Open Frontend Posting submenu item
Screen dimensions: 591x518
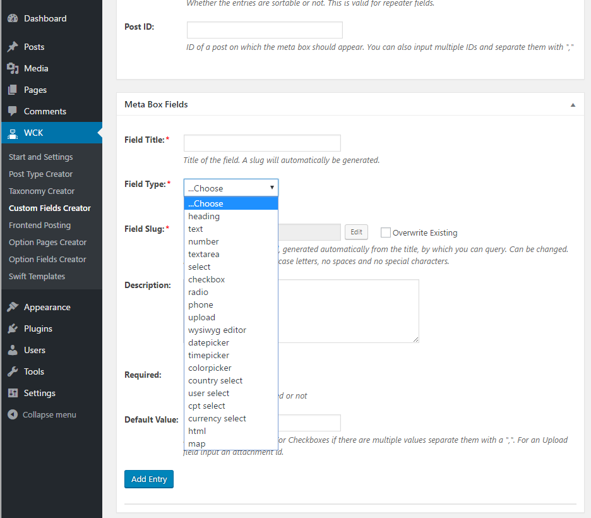tap(40, 225)
